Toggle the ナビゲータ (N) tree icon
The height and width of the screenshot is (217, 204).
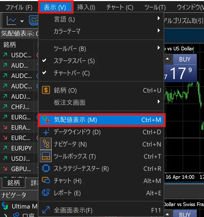[x=46, y=144]
